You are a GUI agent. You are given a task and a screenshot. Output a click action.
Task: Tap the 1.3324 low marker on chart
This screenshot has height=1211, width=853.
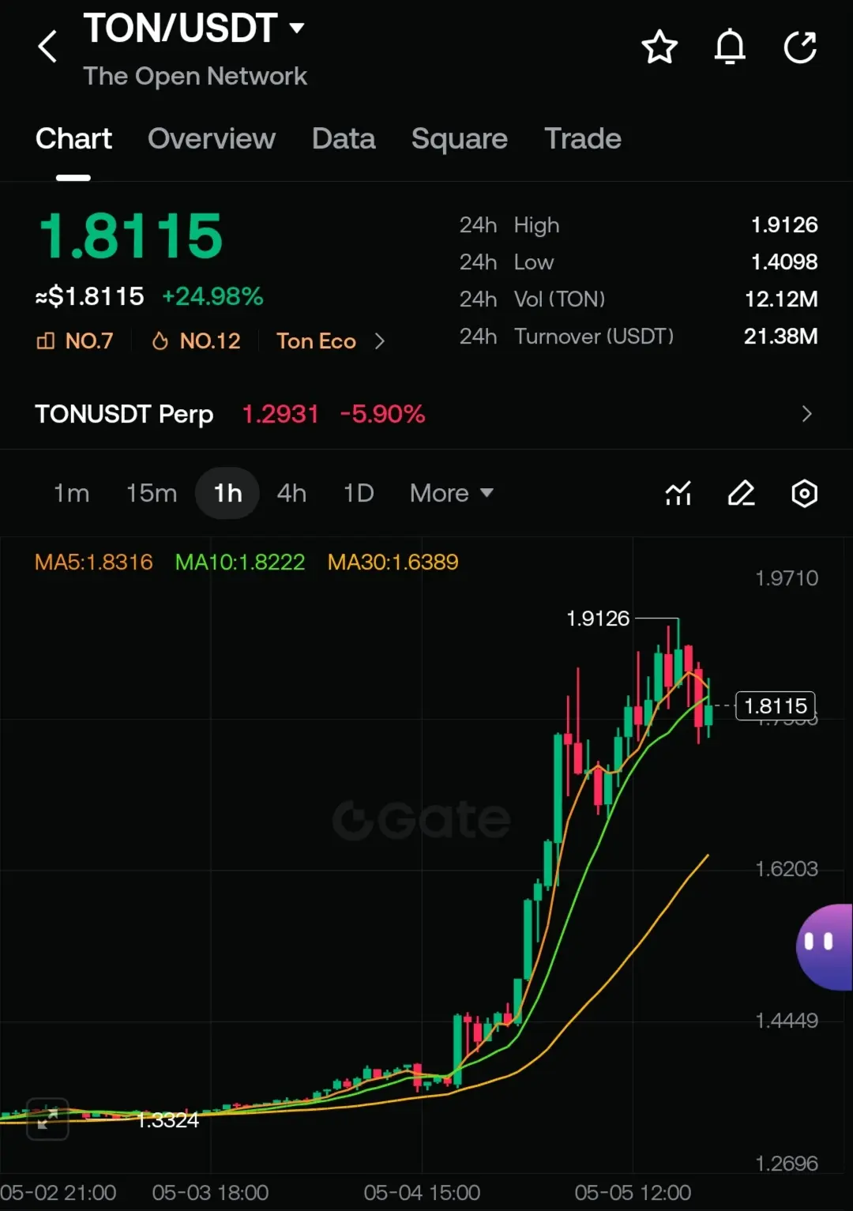[x=168, y=1120]
